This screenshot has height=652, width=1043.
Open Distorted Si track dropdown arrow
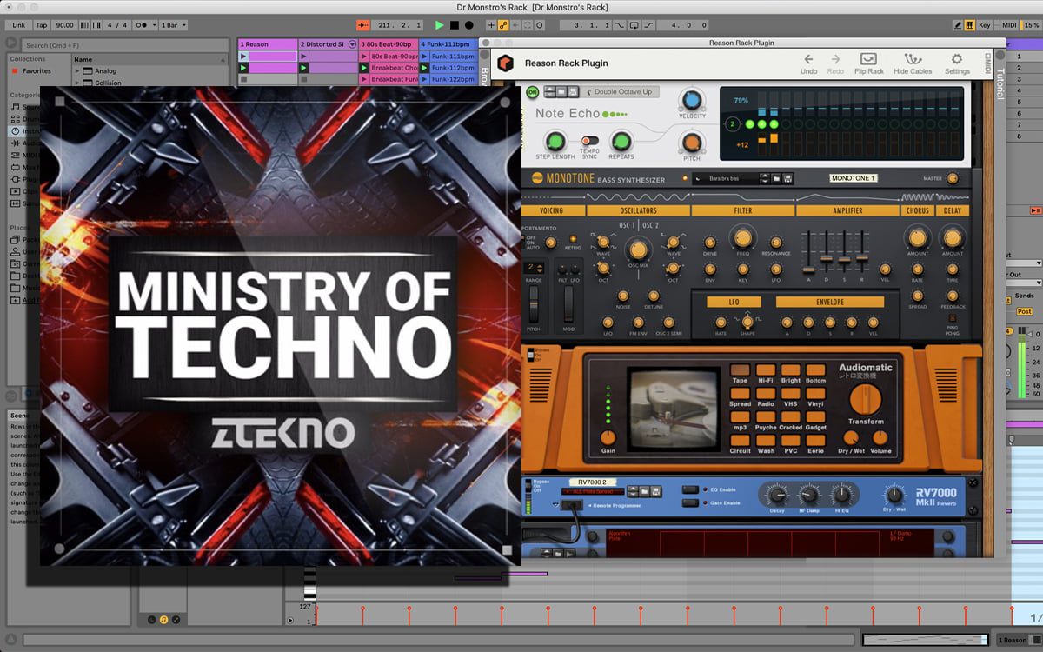point(352,43)
